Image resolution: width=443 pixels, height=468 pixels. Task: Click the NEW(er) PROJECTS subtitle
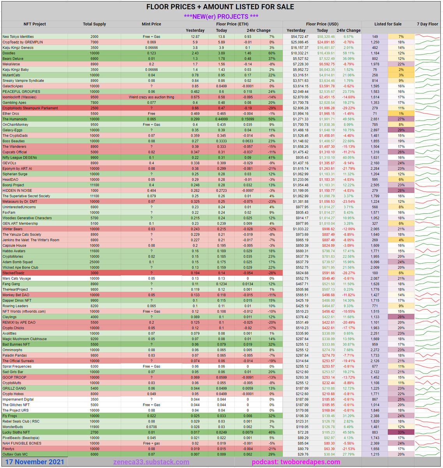(x=221, y=16)
